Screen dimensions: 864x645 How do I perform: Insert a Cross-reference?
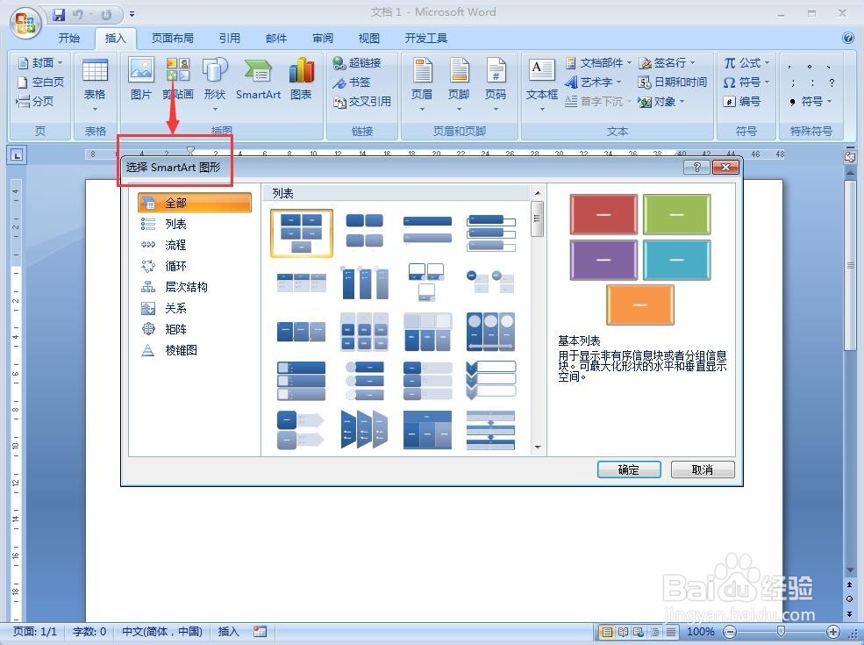coord(362,102)
